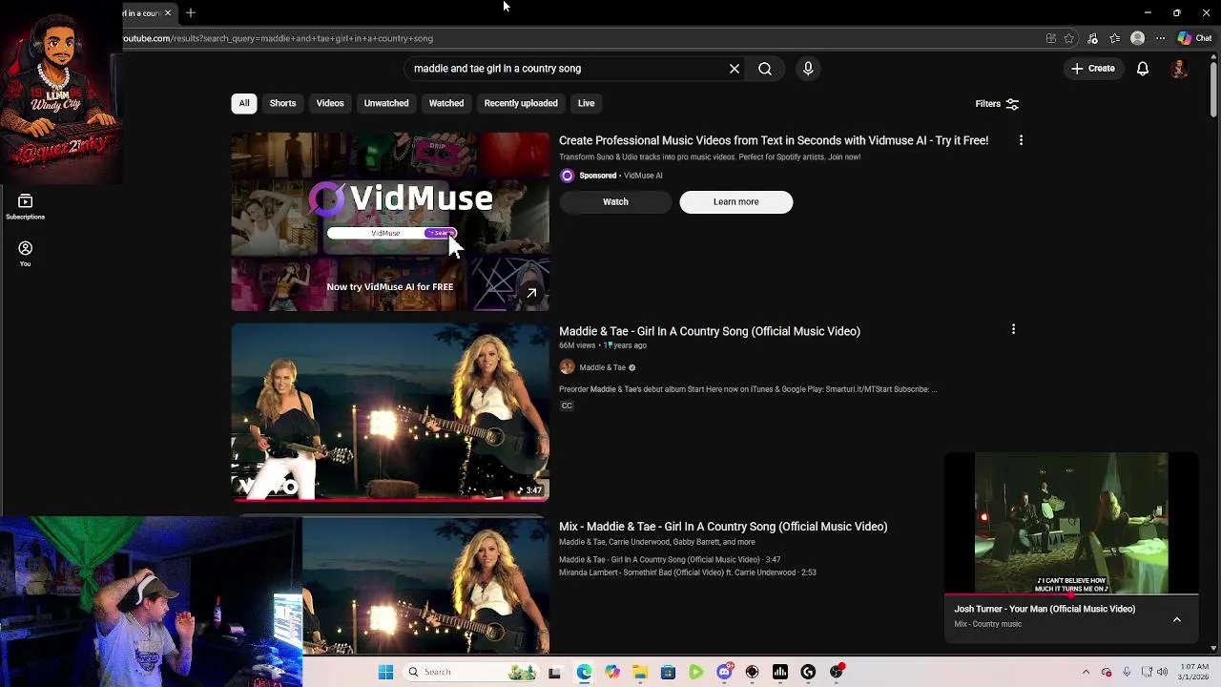Open the Mix - Maddie & Tae playlist title

(723, 527)
